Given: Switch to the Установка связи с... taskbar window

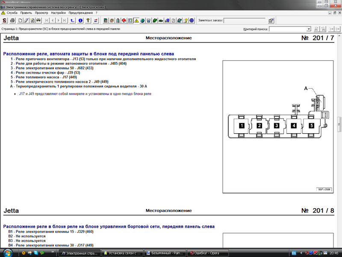Looking at the screenshot, I should click(122, 253).
